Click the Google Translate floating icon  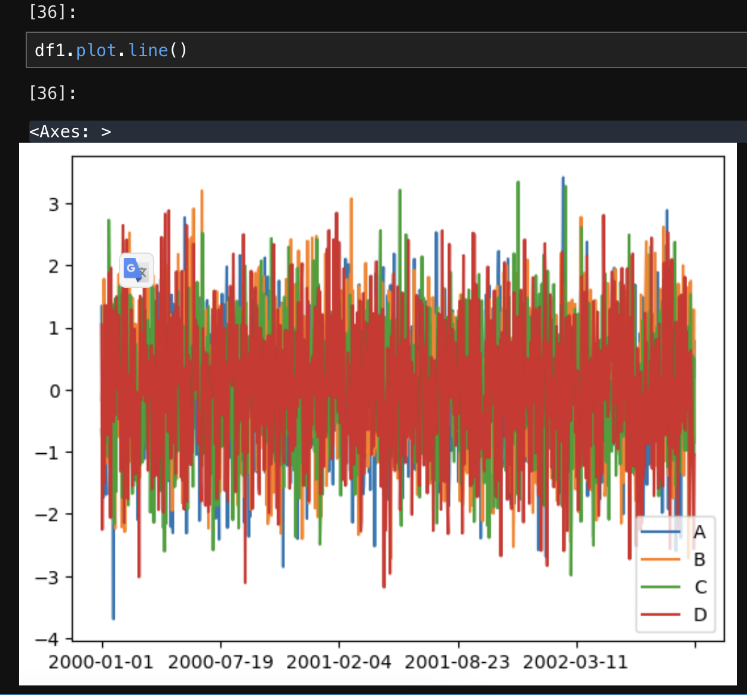point(137,270)
